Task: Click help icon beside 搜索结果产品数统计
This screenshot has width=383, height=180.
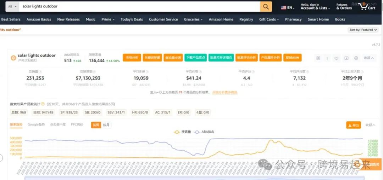Action: pyautogui.click(x=43, y=104)
